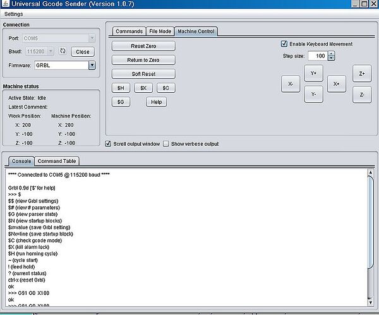
Task: Lower the Z axis with Z- button
Action: tap(362, 95)
